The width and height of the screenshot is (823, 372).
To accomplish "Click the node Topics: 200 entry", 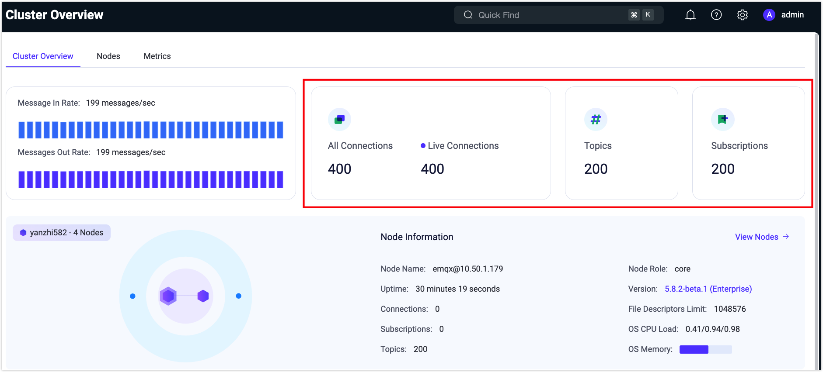I will coord(404,349).
